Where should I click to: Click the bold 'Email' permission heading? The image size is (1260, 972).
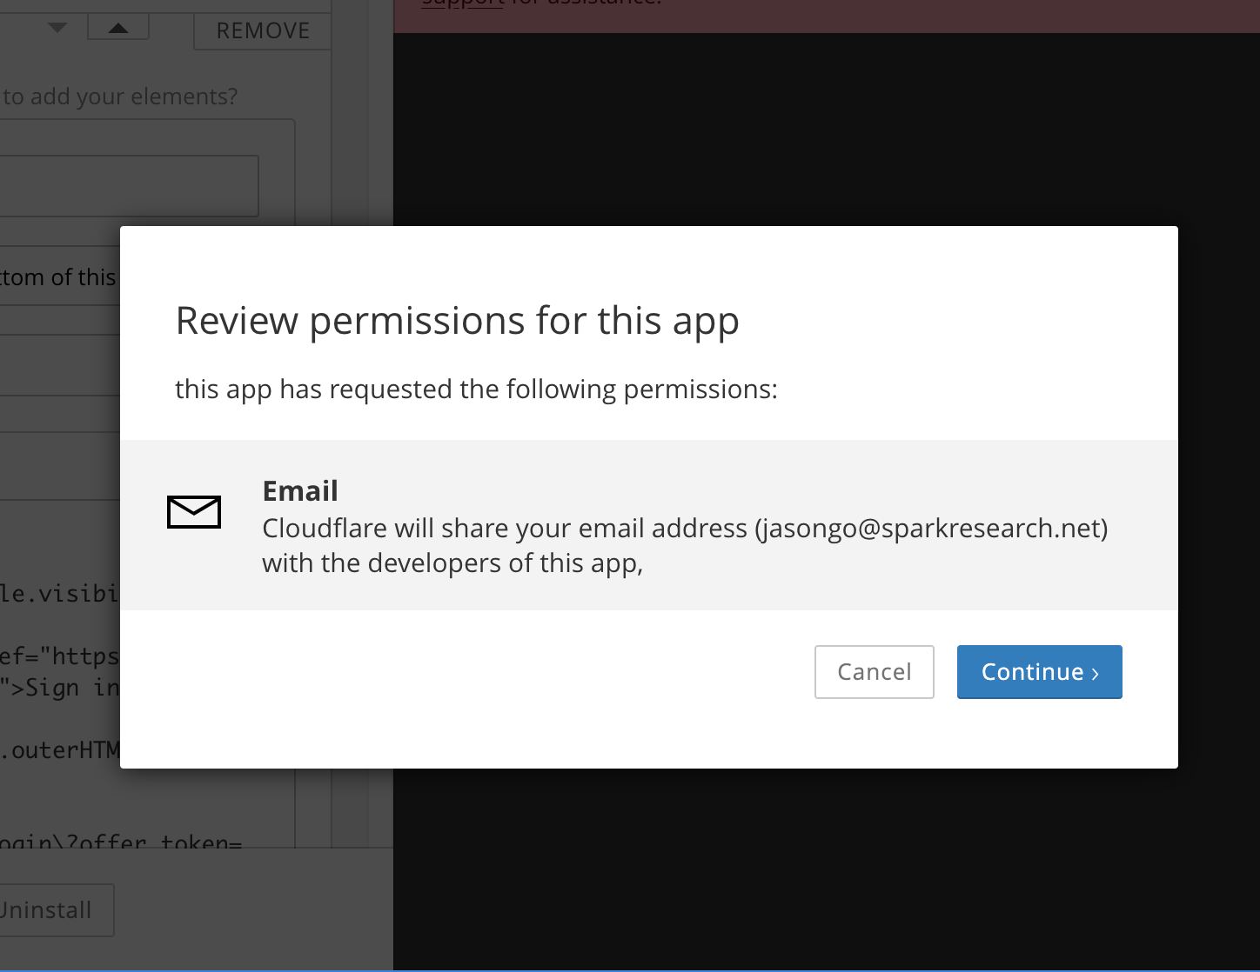[300, 490]
